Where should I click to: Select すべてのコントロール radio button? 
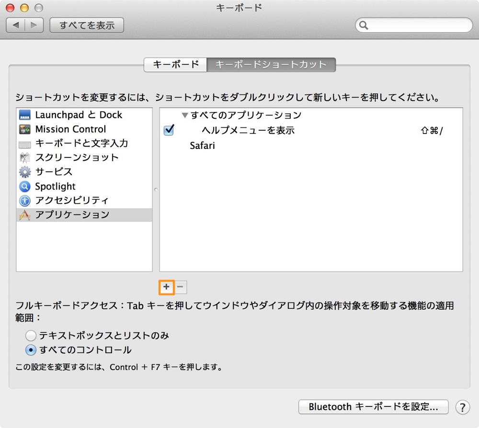[x=31, y=350]
